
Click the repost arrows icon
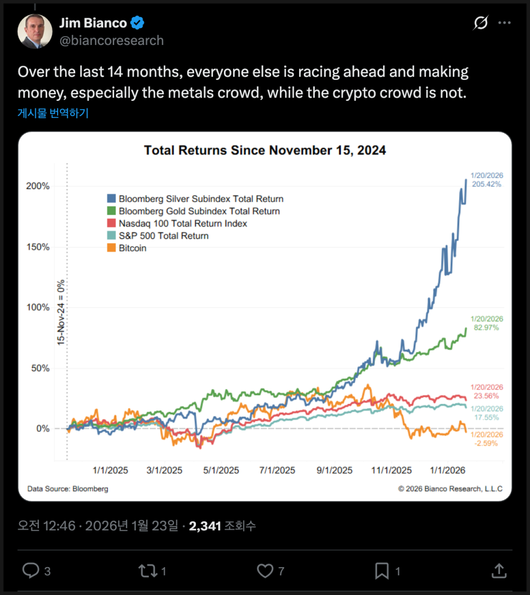coord(146,571)
